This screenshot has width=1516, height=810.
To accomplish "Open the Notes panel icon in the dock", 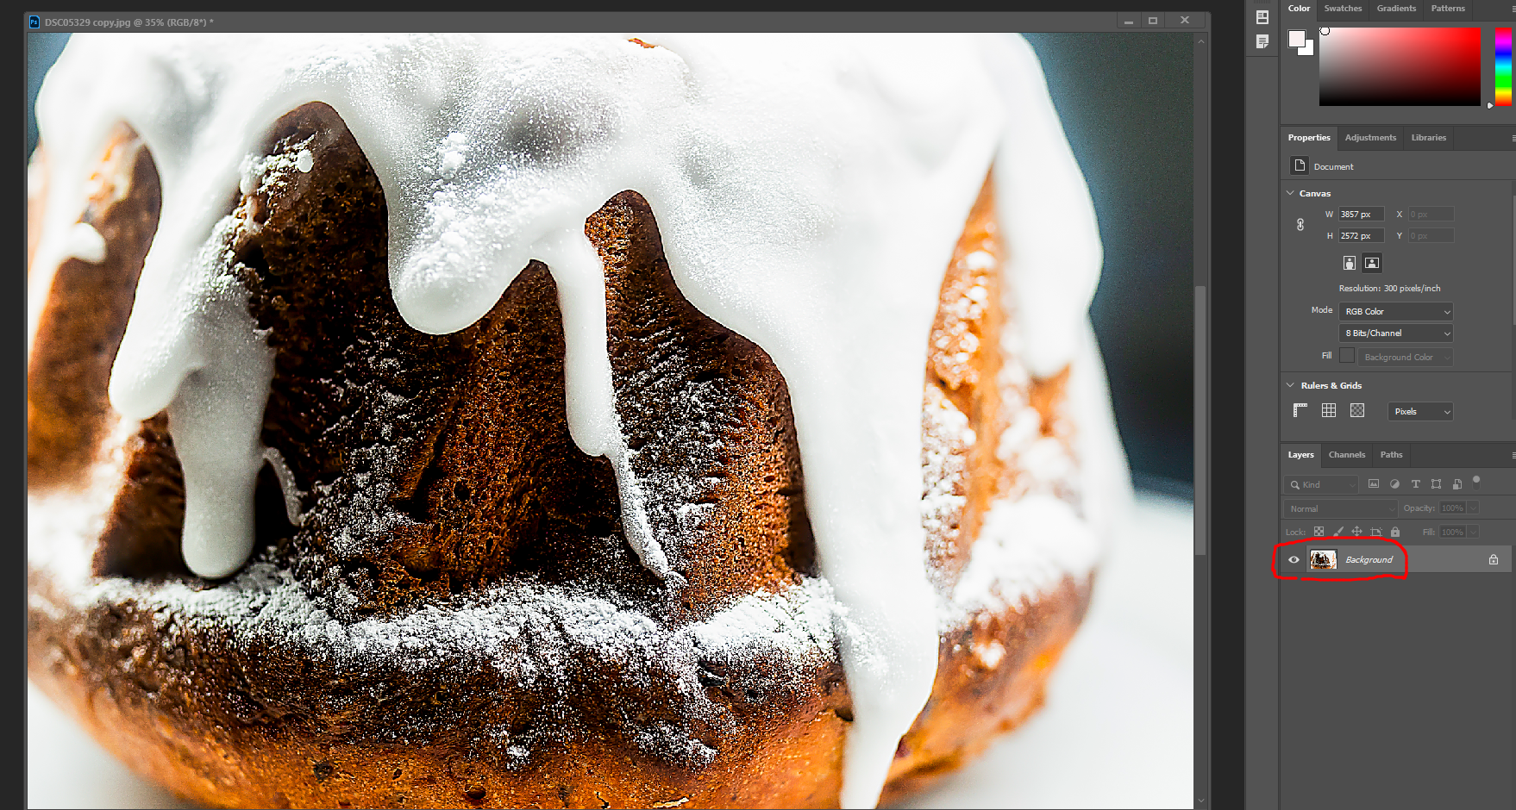I will click(x=1262, y=41).
